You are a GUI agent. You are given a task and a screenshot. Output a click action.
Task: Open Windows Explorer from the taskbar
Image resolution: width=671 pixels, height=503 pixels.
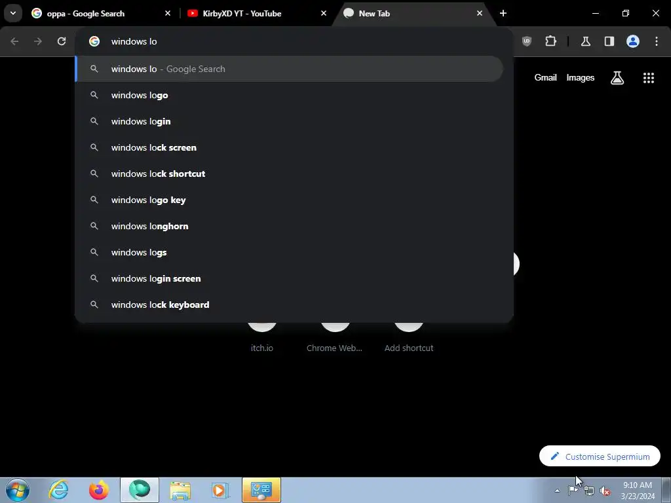pyautogui.click(x=180, y=490)
